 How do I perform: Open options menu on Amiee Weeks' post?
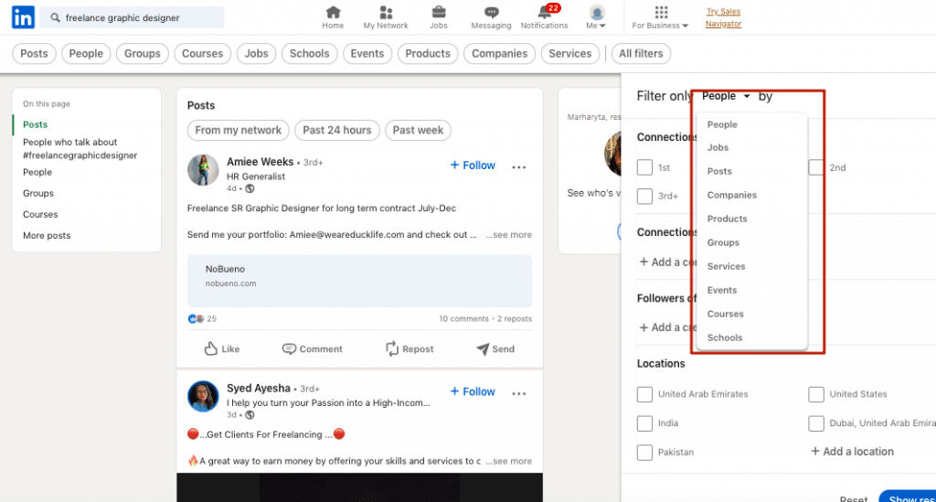[519, 166]
